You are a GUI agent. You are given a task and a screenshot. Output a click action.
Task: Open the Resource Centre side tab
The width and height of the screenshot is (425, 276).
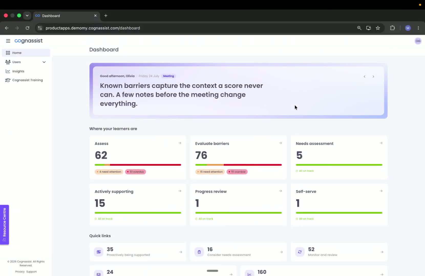(x=4, y=225)
